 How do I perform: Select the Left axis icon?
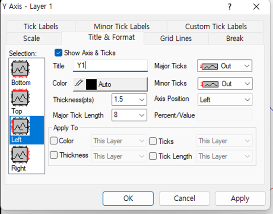[20, 126]
